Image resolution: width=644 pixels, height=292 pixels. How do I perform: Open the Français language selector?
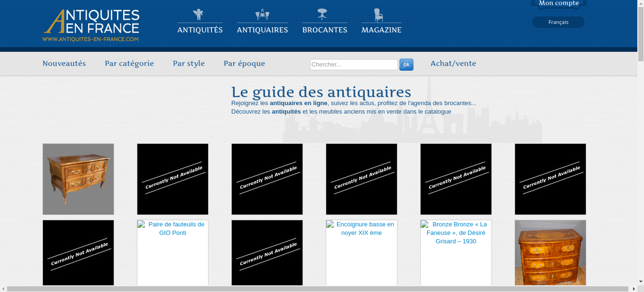558,22
